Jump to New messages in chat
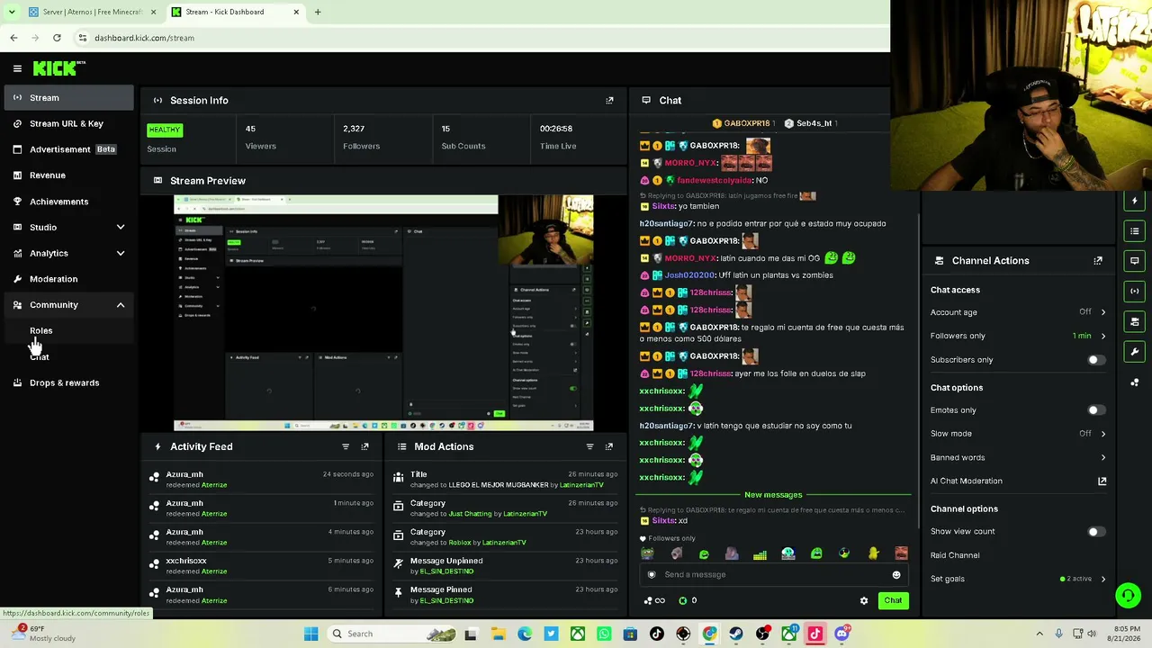This screenshot has height=648, width=1152. (773, 495)
